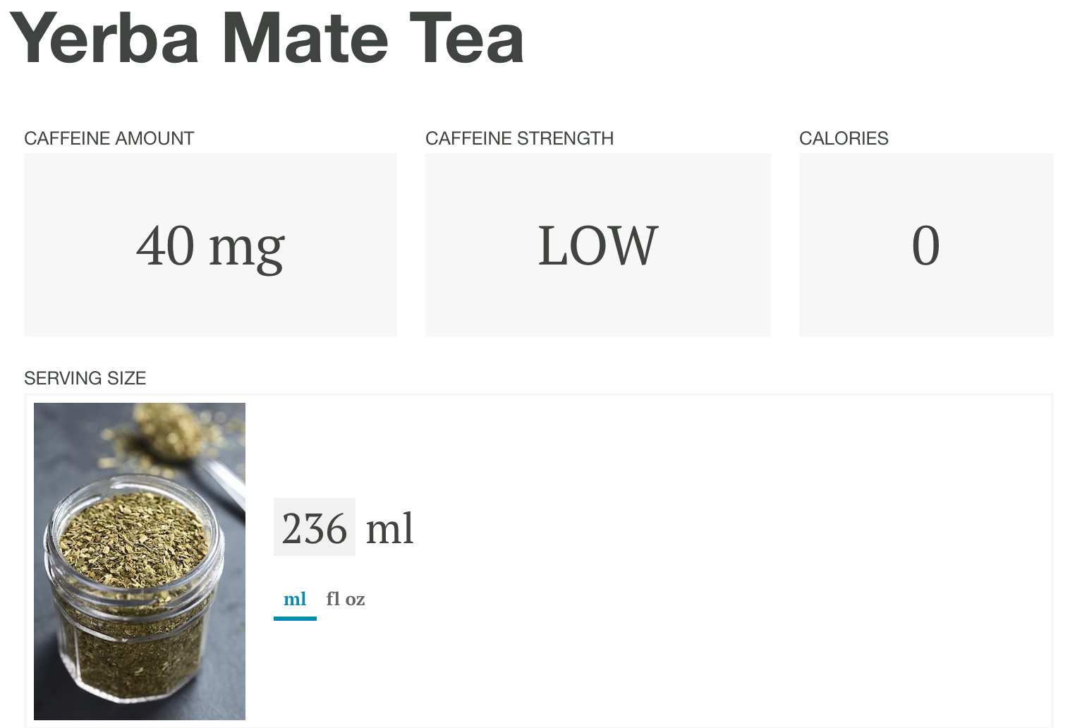Click the "40" caffeine amount number

click(166, 245)
